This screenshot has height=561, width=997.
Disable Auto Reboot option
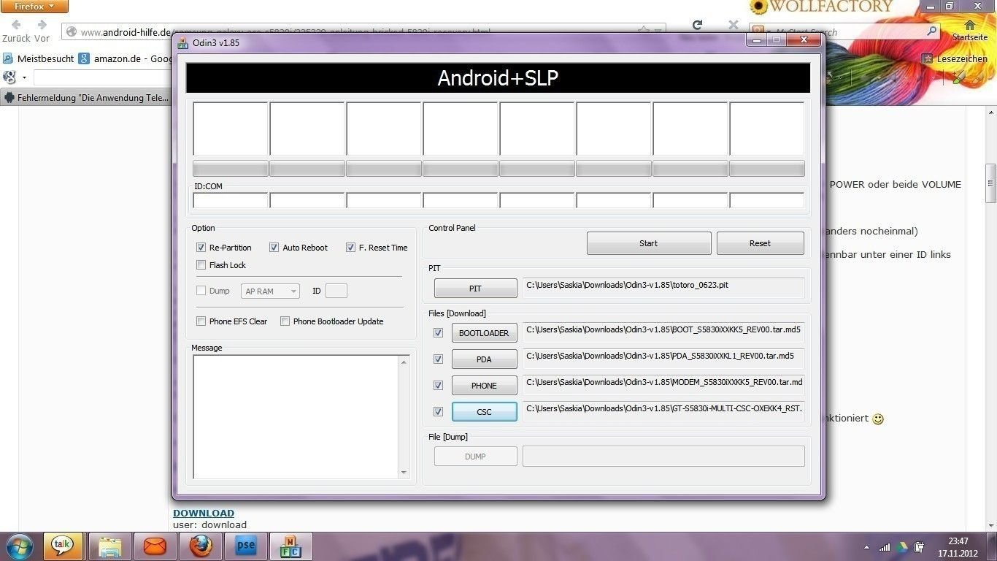click(274, 248)
